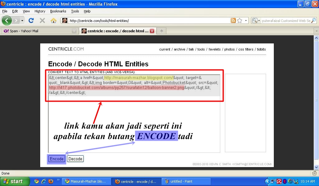
Task: Go back with the green Back arrow
Action: [7, 20]
